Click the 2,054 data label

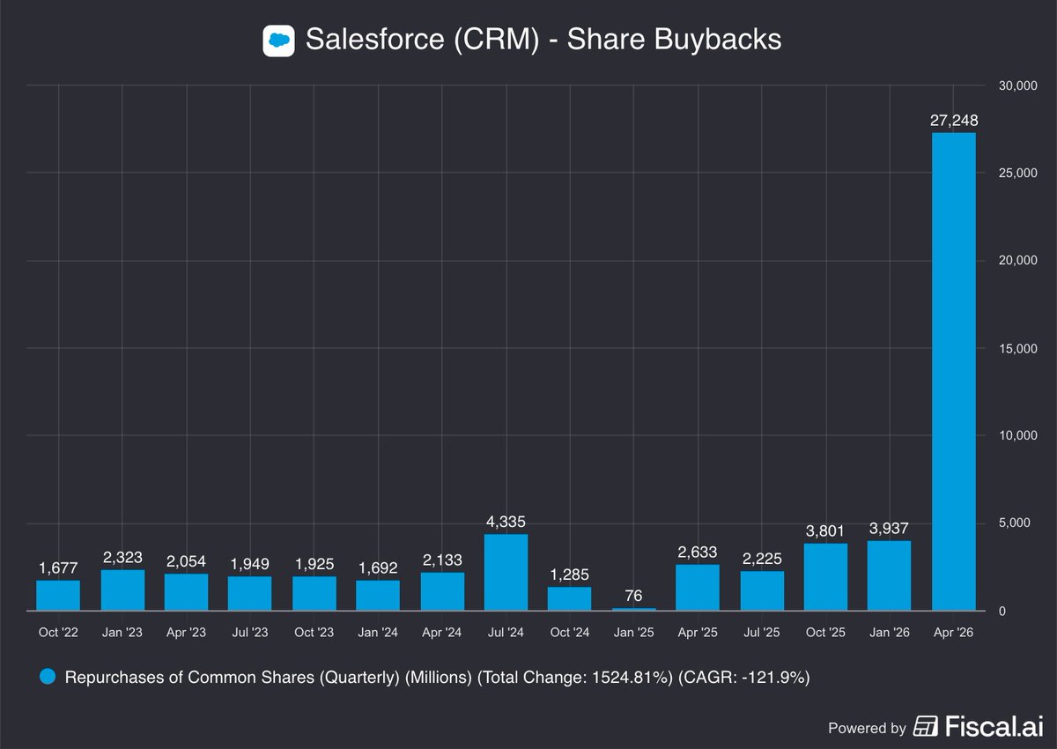(x=186, y=561)
